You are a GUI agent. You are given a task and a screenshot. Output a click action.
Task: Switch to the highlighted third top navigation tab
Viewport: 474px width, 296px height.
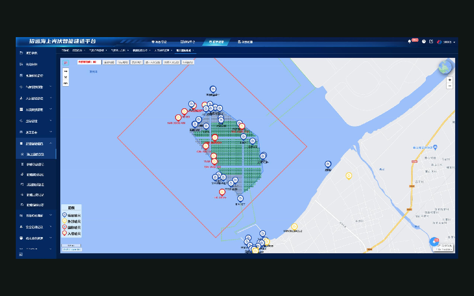click(x=217, y=42)
